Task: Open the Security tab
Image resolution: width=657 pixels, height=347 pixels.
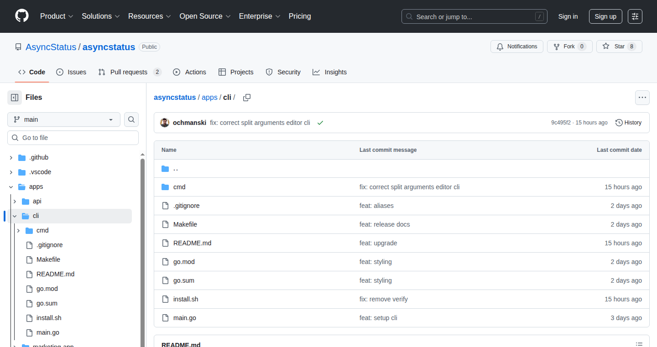Action: point(283,72)
